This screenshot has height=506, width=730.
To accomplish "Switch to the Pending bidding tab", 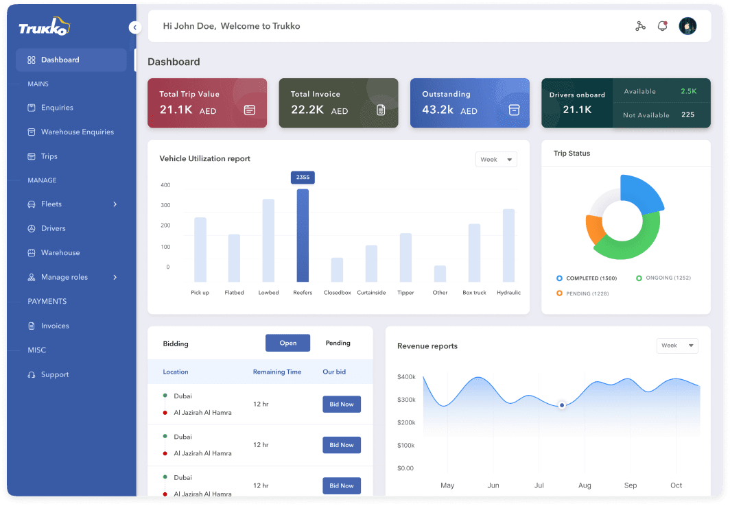I will click(x=338, y=344).
